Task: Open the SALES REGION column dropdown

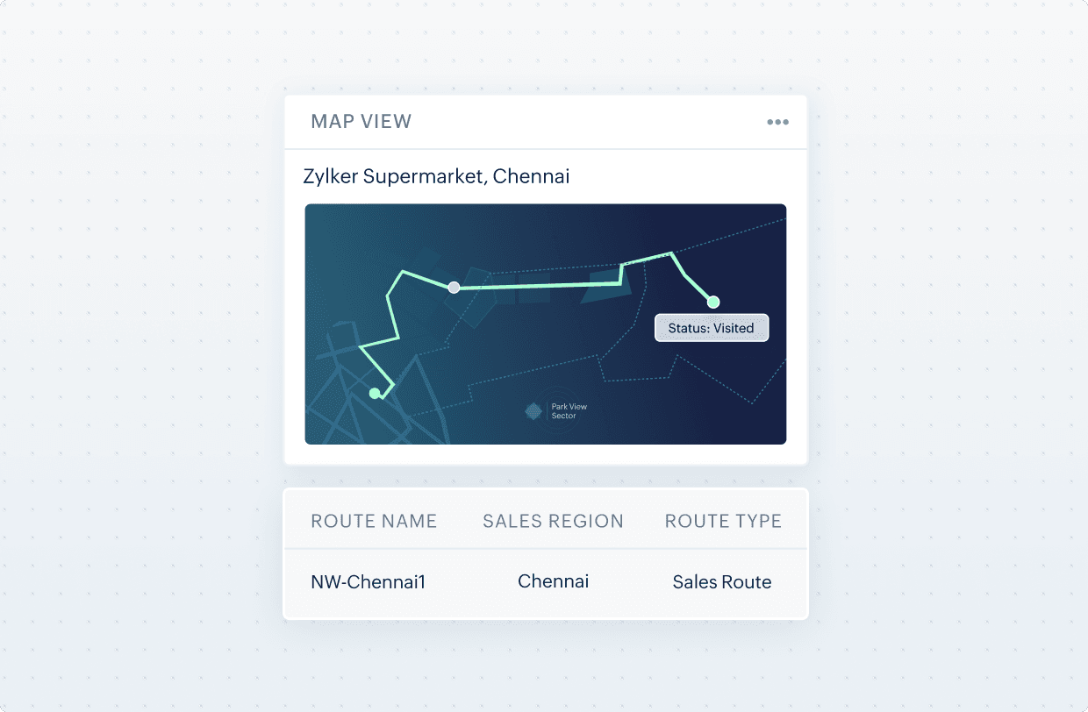Action: (553, 521)
